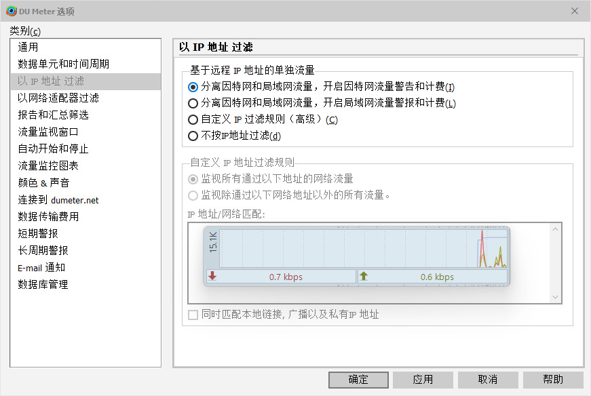Click the red download arrow icon
The width and height of the screenshot is (591, 396).
pyautogui.click(x=212, y=276)
